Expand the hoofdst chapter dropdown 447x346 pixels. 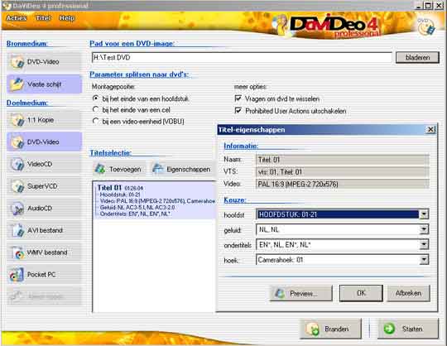point(424,214)
